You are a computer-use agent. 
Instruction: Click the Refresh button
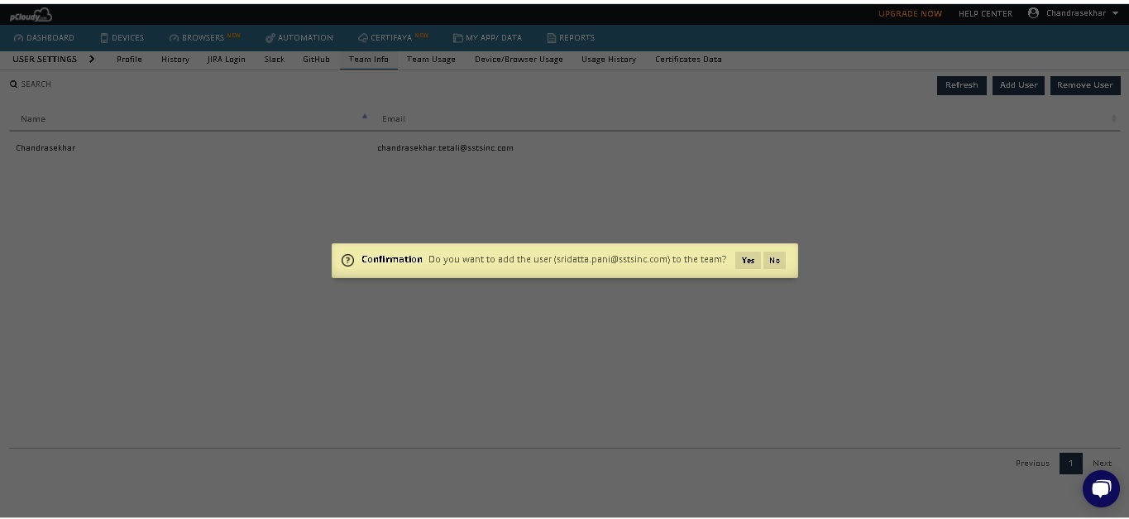[x=961, y=85]
